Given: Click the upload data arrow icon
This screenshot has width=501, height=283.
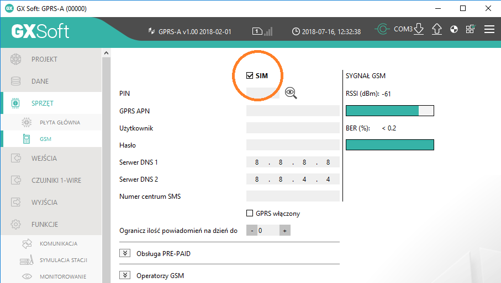Looking at the screenshot, I should point(436,30).
